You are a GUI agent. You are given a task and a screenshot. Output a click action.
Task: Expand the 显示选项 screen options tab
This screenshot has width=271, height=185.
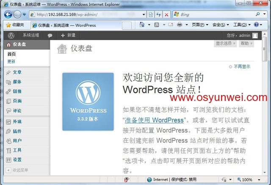coord(225,44)
